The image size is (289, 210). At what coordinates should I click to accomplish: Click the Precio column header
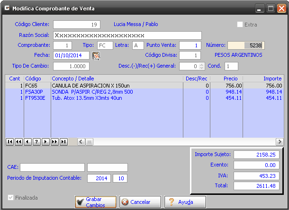point(226,79)
